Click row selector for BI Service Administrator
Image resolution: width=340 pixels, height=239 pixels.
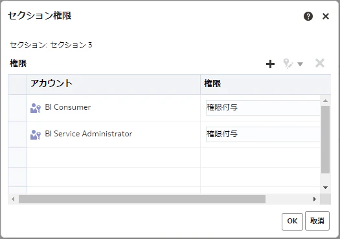(17, 134)
